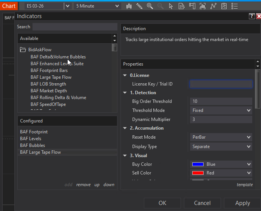261x211 pixels.
Task: Open the 5 Minute interval dropdown
Action: [97, 6]
